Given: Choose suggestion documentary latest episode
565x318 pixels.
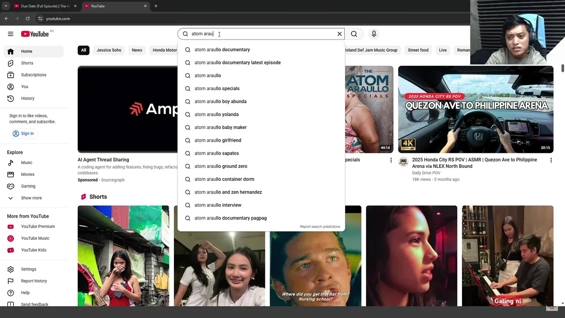Looking at the screenshot, I should (x=261, y=63).
